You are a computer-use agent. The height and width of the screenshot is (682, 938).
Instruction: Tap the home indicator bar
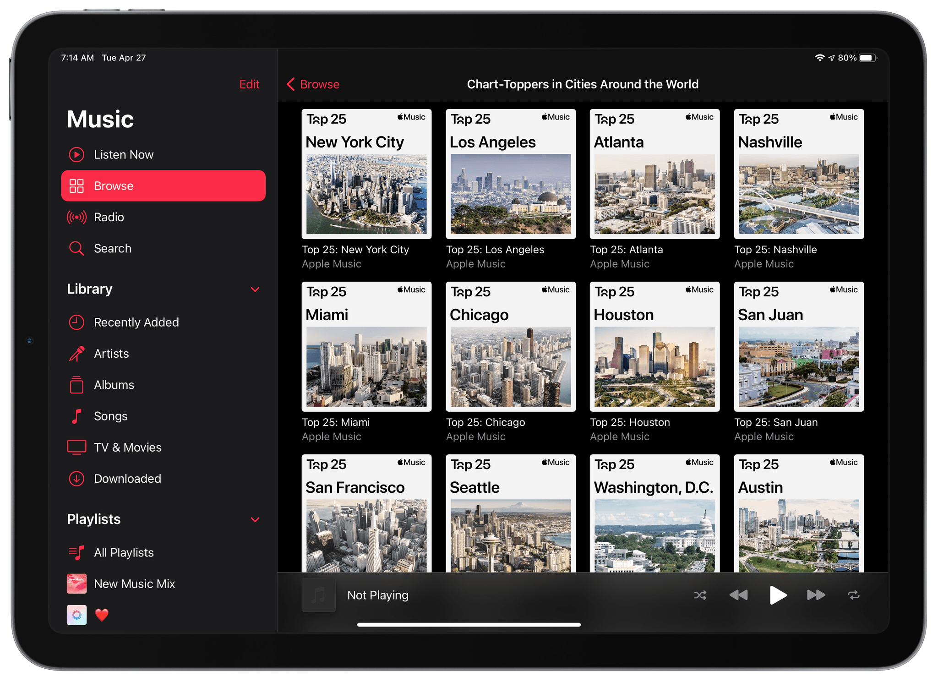pyautogui.click(x=469, y=624)
